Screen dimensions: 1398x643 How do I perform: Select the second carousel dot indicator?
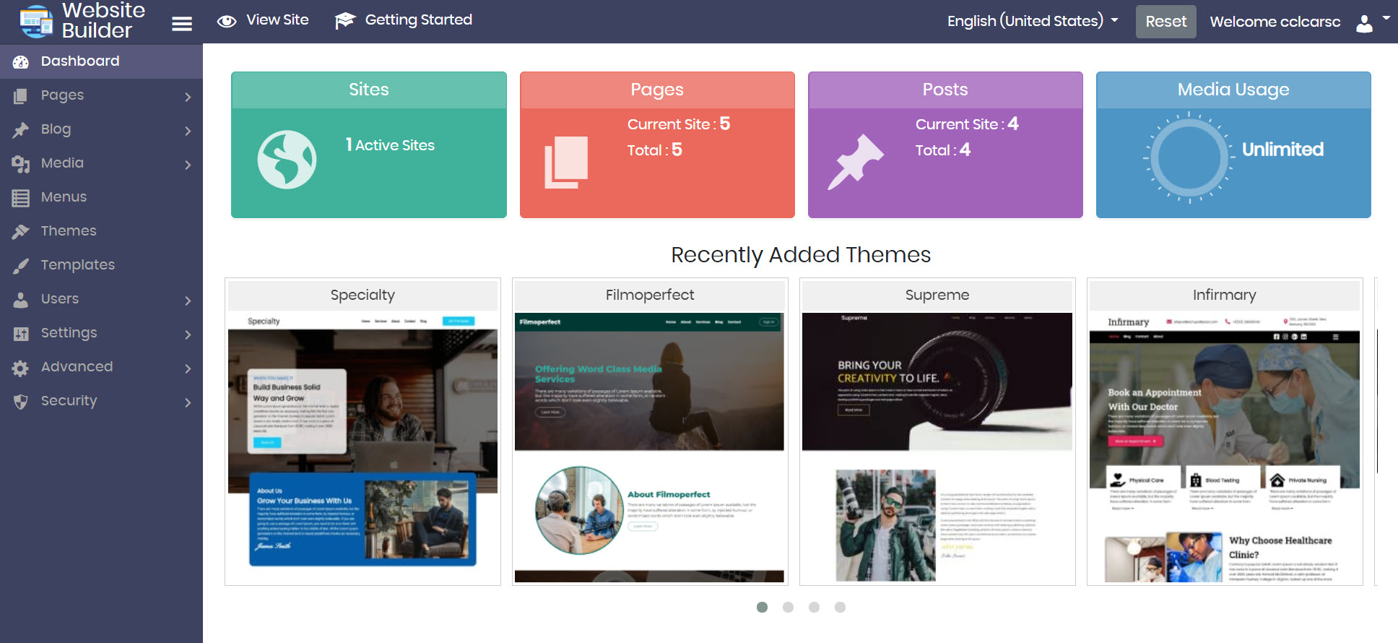[788, 607]
